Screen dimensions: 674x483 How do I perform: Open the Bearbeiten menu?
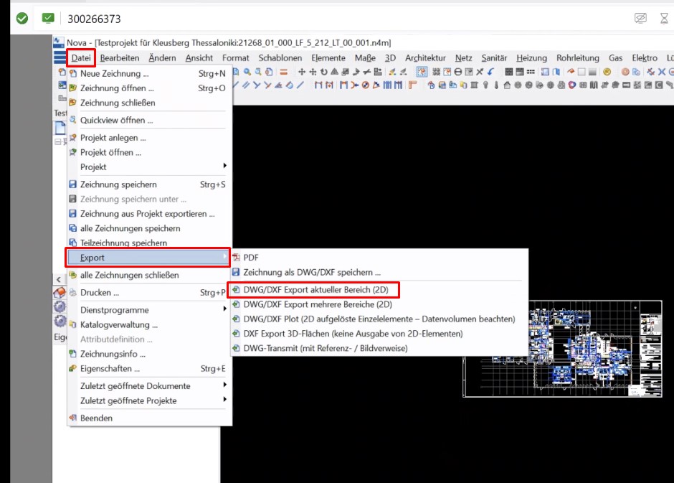(x=120, y=57)
